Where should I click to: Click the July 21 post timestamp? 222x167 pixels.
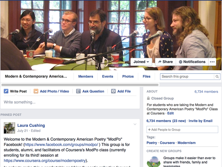[22, 131]
